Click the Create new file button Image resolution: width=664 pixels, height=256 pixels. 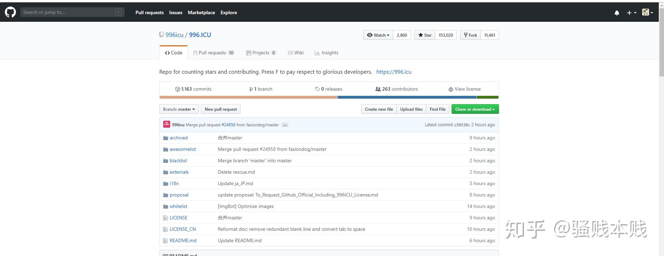tap(379, 109)
